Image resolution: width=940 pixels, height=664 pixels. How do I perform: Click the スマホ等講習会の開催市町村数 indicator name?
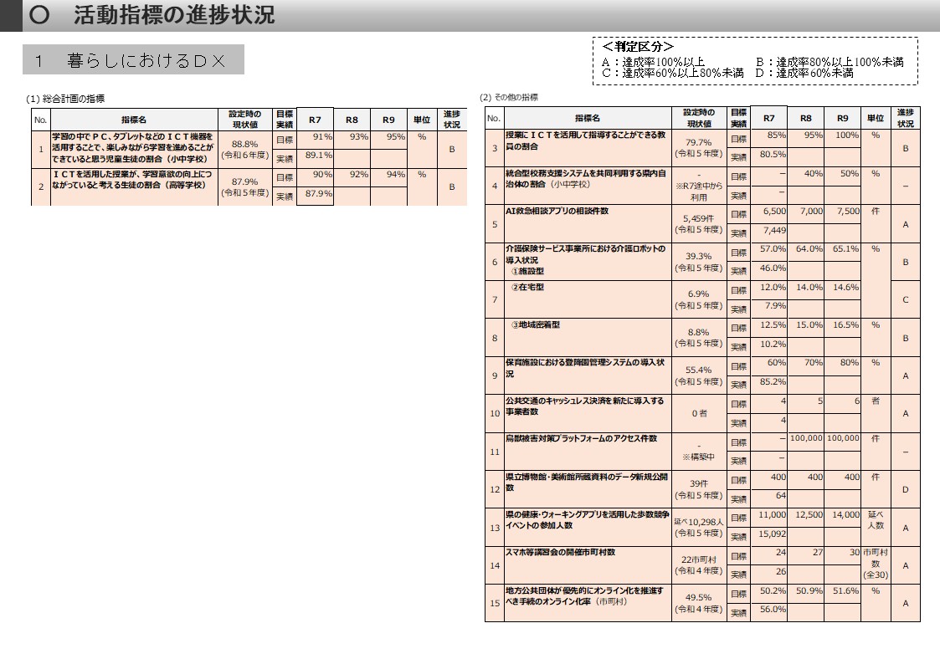(560, 552)
